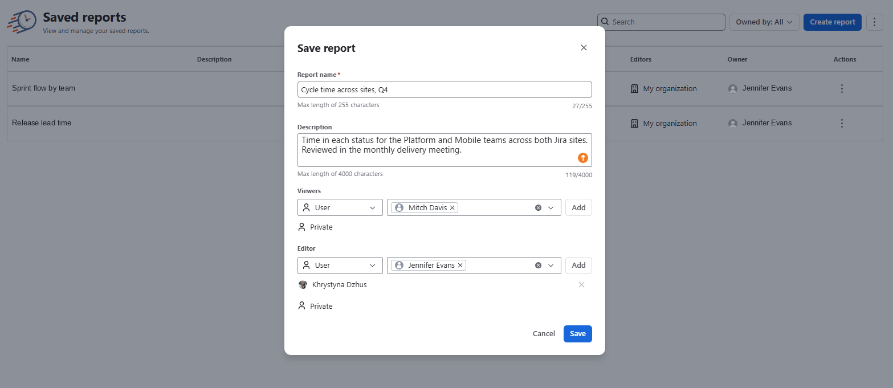Click the Mitch Davis avatar in Viewers
This screenshot has width=893, height=388.
[x=399, y=208]
